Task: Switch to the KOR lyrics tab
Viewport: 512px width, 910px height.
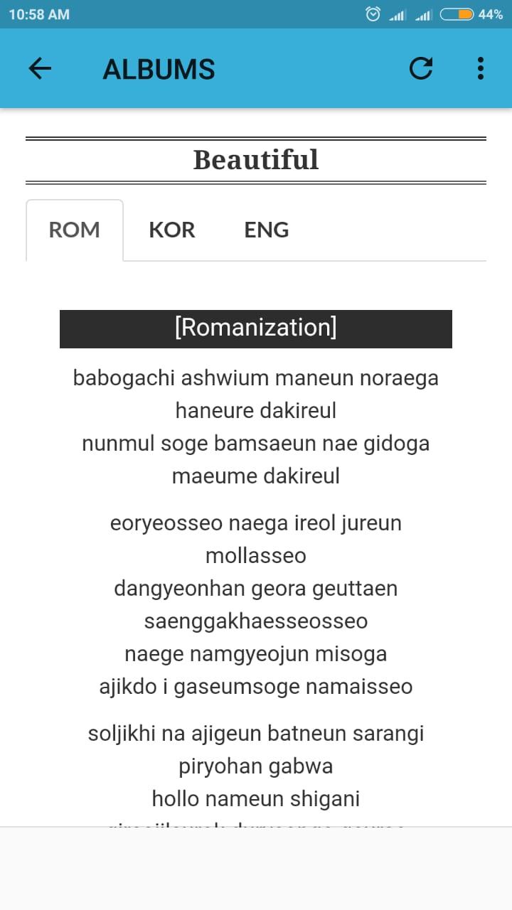Action: coord(172,230)
